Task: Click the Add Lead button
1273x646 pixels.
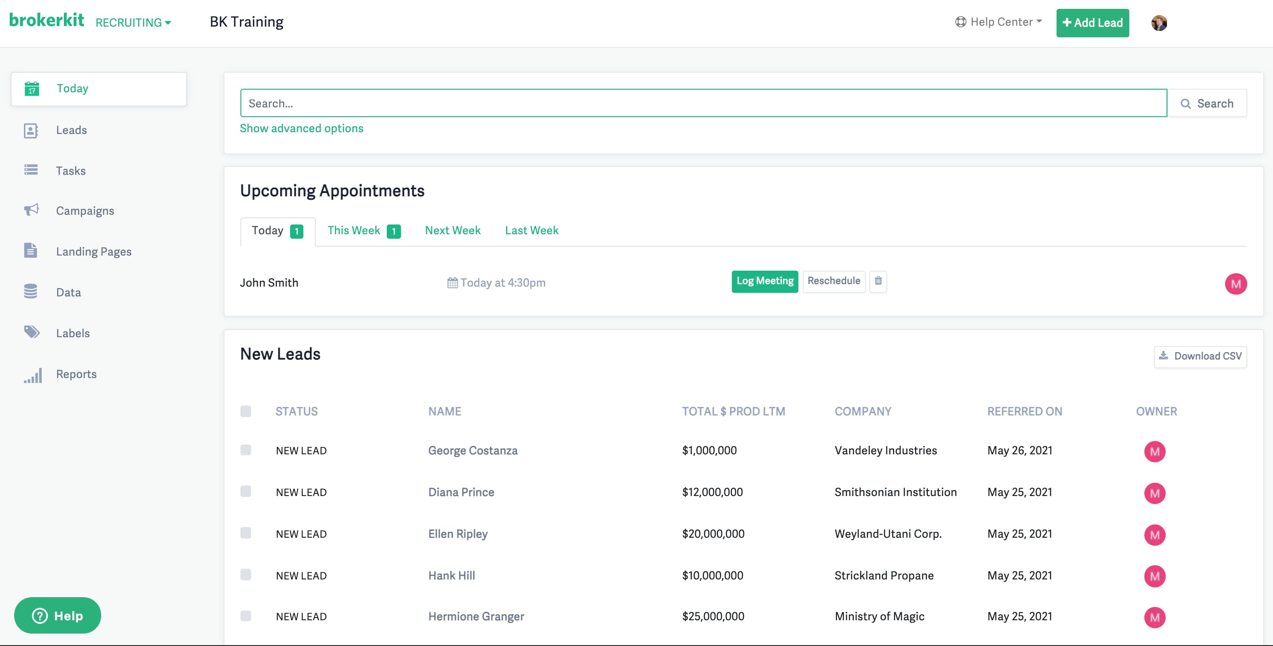Action: tap(1092, 23)
